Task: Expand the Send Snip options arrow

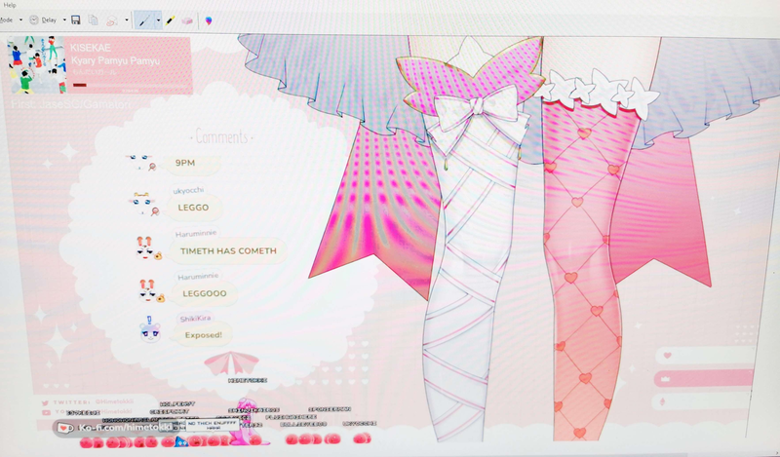Action: (x=126, y=19)
